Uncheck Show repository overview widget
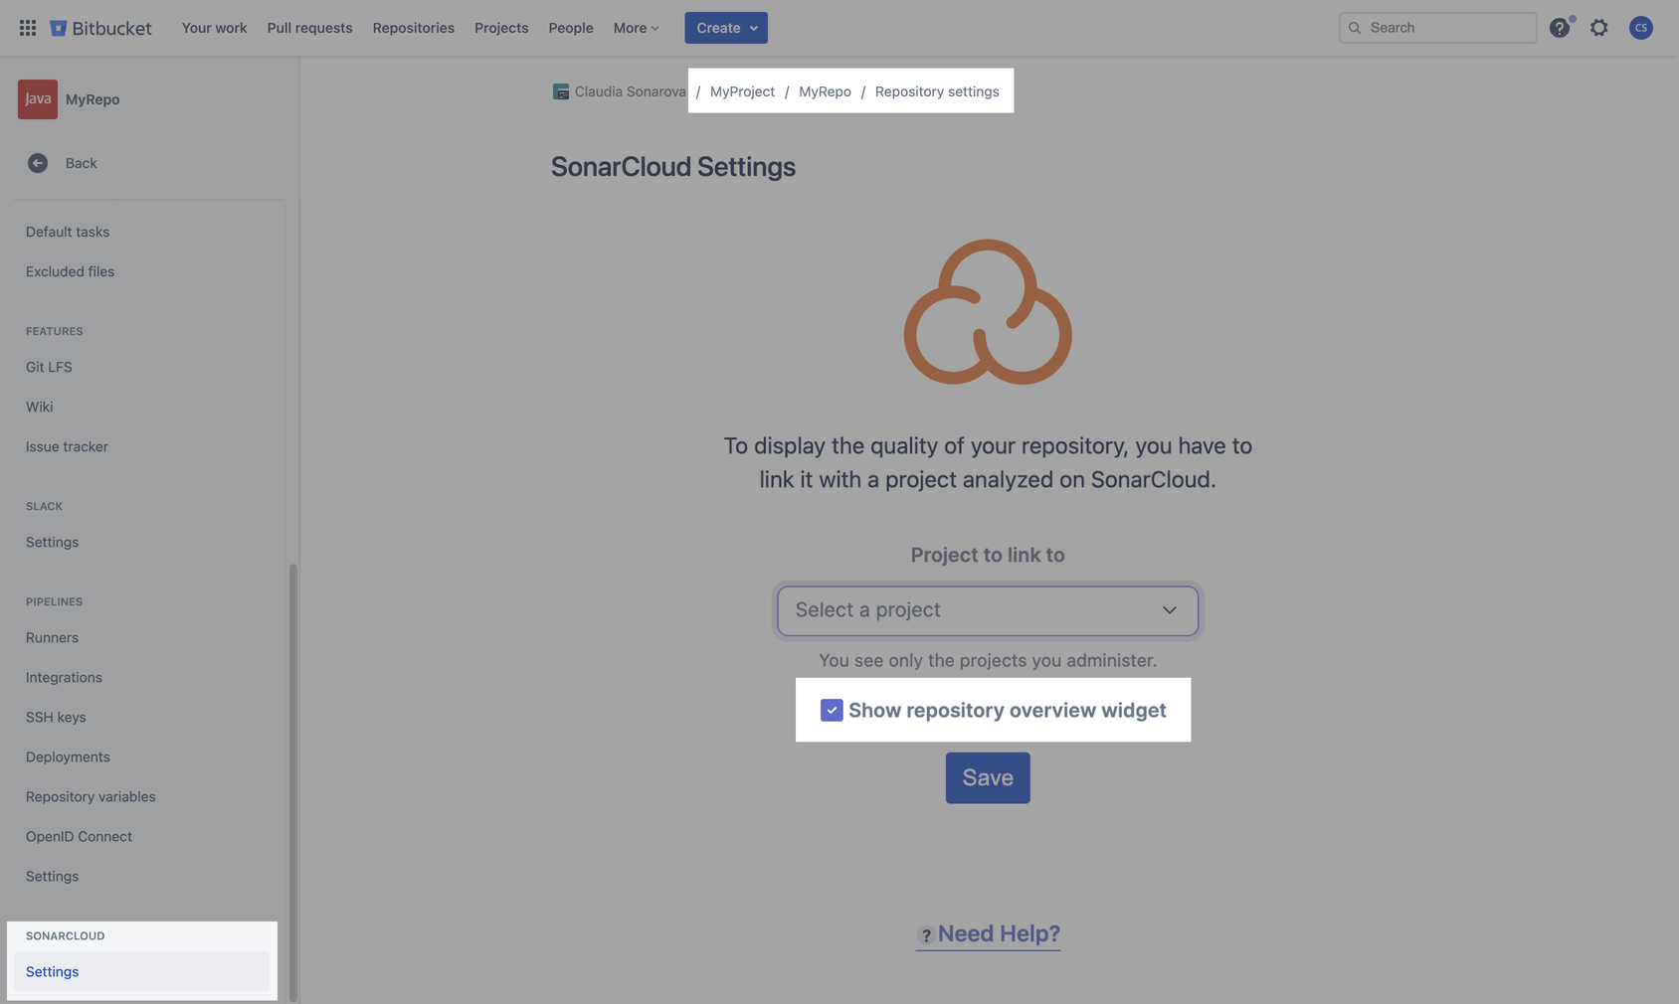This screenshot has width=1679, height=1004. [x=832, y=710]
